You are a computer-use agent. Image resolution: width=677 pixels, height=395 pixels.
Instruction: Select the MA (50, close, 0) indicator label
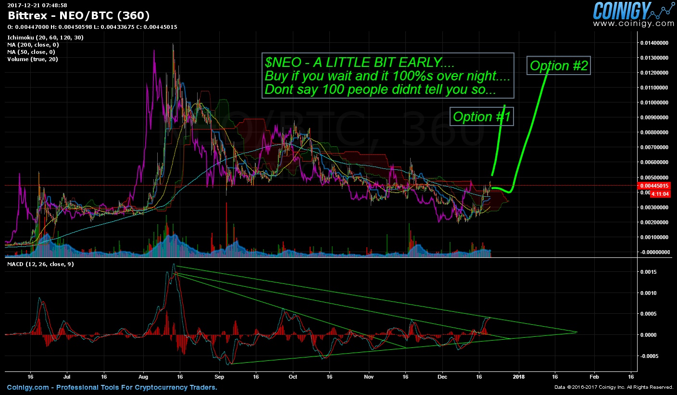click(x=31, y=52)
